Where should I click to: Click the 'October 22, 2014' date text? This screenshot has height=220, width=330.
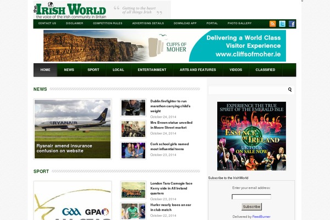click(163, 216)
